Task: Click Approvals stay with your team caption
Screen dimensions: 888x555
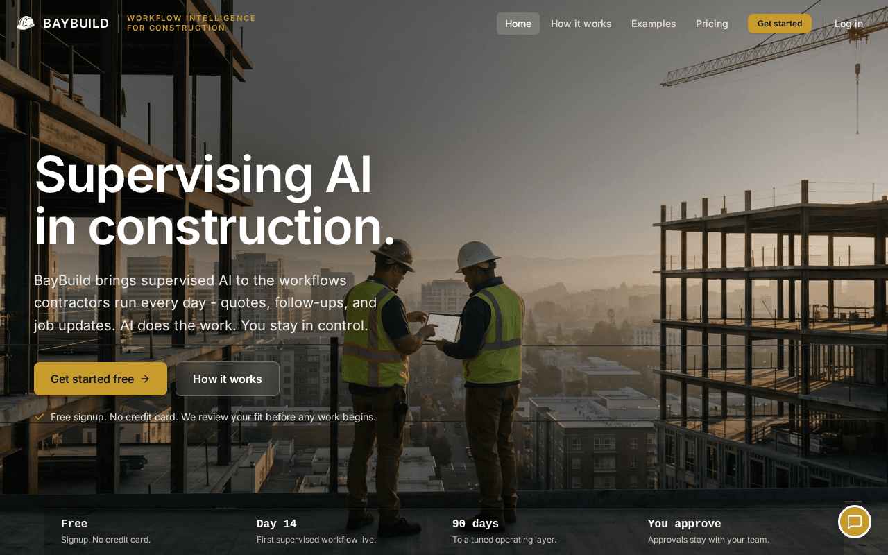Action: click(708, 540)
